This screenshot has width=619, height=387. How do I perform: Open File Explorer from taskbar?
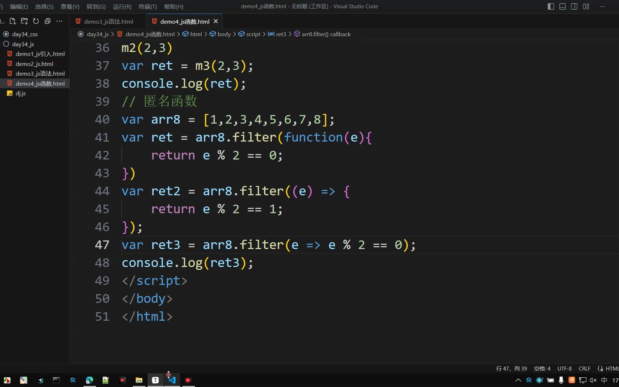tap(139, 380)
